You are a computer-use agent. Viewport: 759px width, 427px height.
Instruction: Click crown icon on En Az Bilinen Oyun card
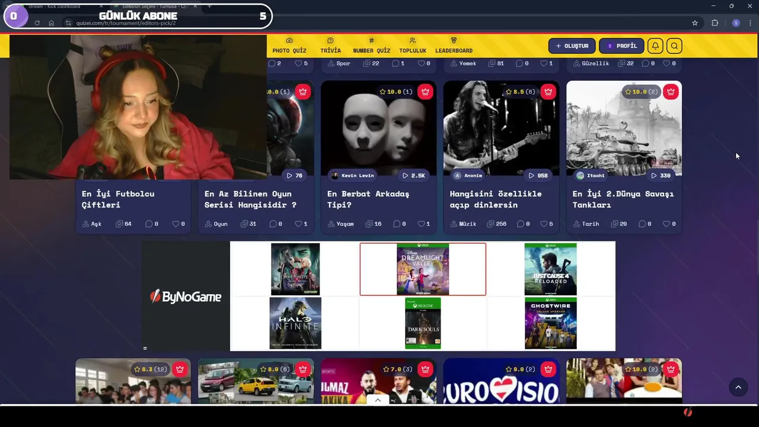(x=302, y=91)
